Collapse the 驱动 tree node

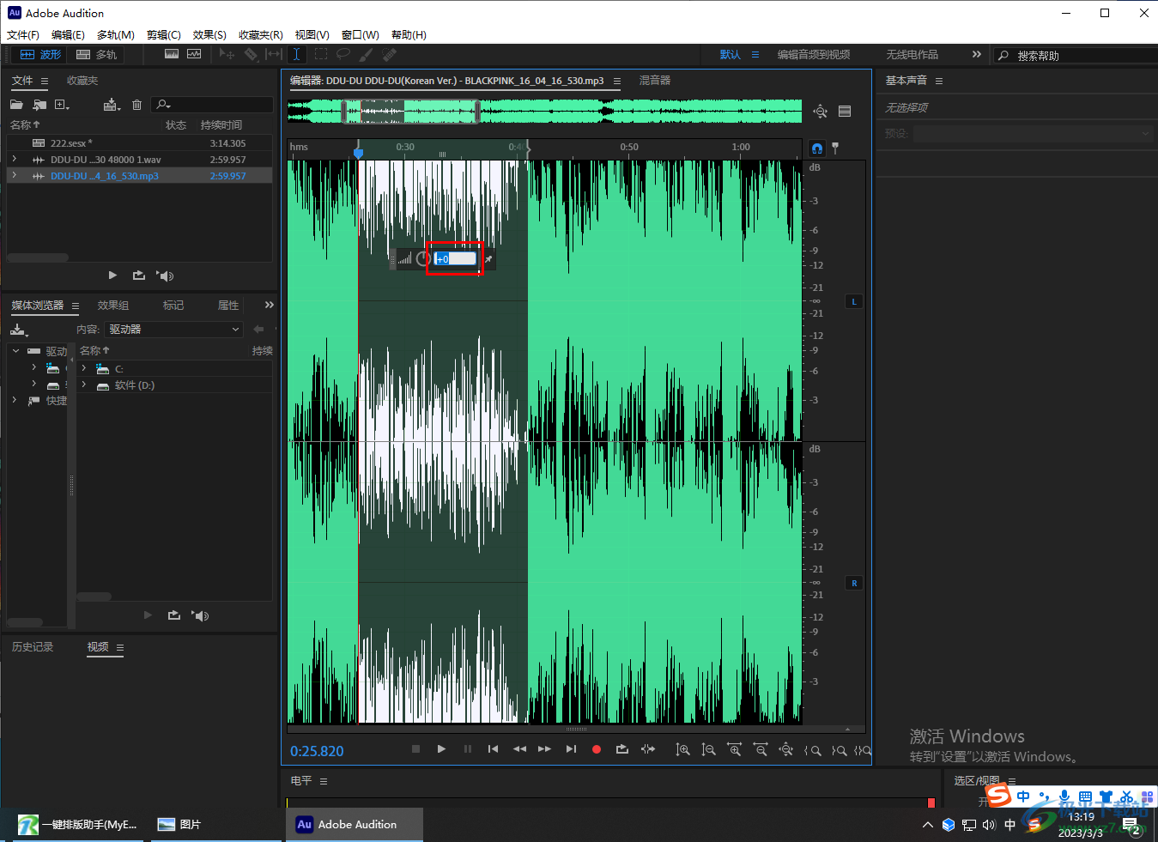click(15, 351)
